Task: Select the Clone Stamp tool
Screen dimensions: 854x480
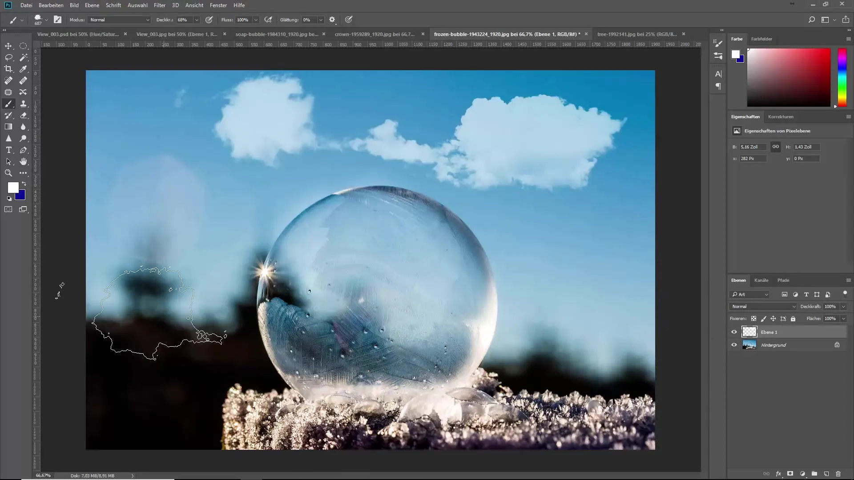Action: (23, 104)
